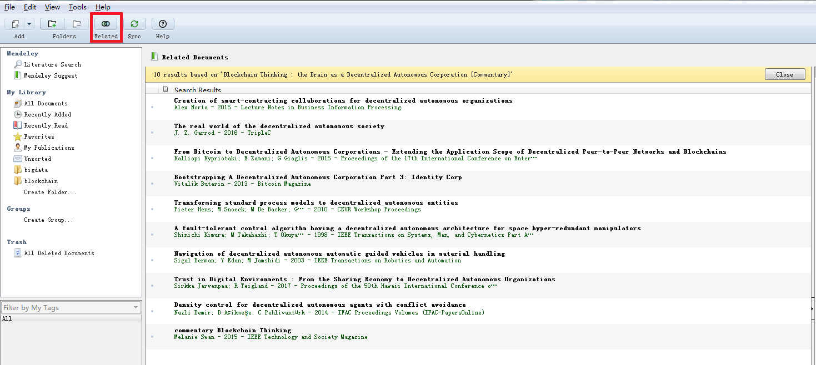Viewport: 816px width, 365px height.
Task: Open the Help menu
Action: click(103, 7)
